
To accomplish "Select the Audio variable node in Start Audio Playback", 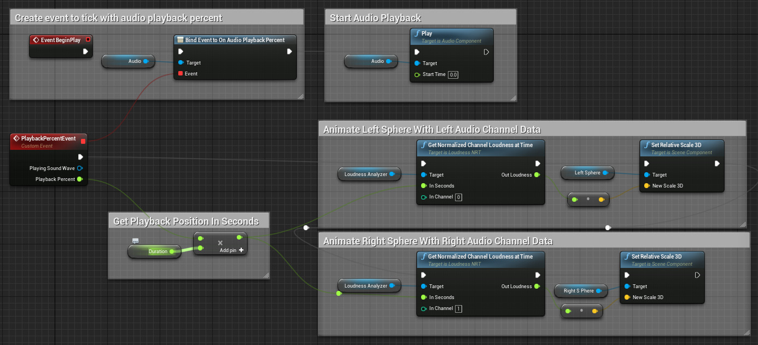I will click(371, 61).
